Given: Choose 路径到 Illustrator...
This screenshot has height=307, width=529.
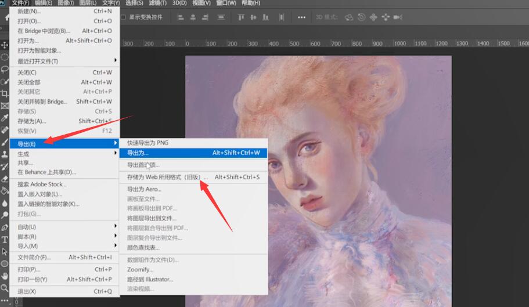Looking at the screenshot, I should point(193,279).
